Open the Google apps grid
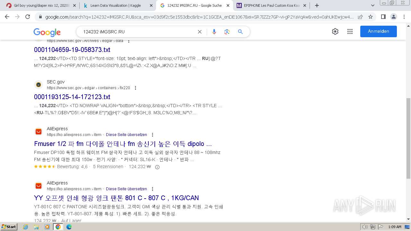Screen dimensions: 411x231 point(350,31)
